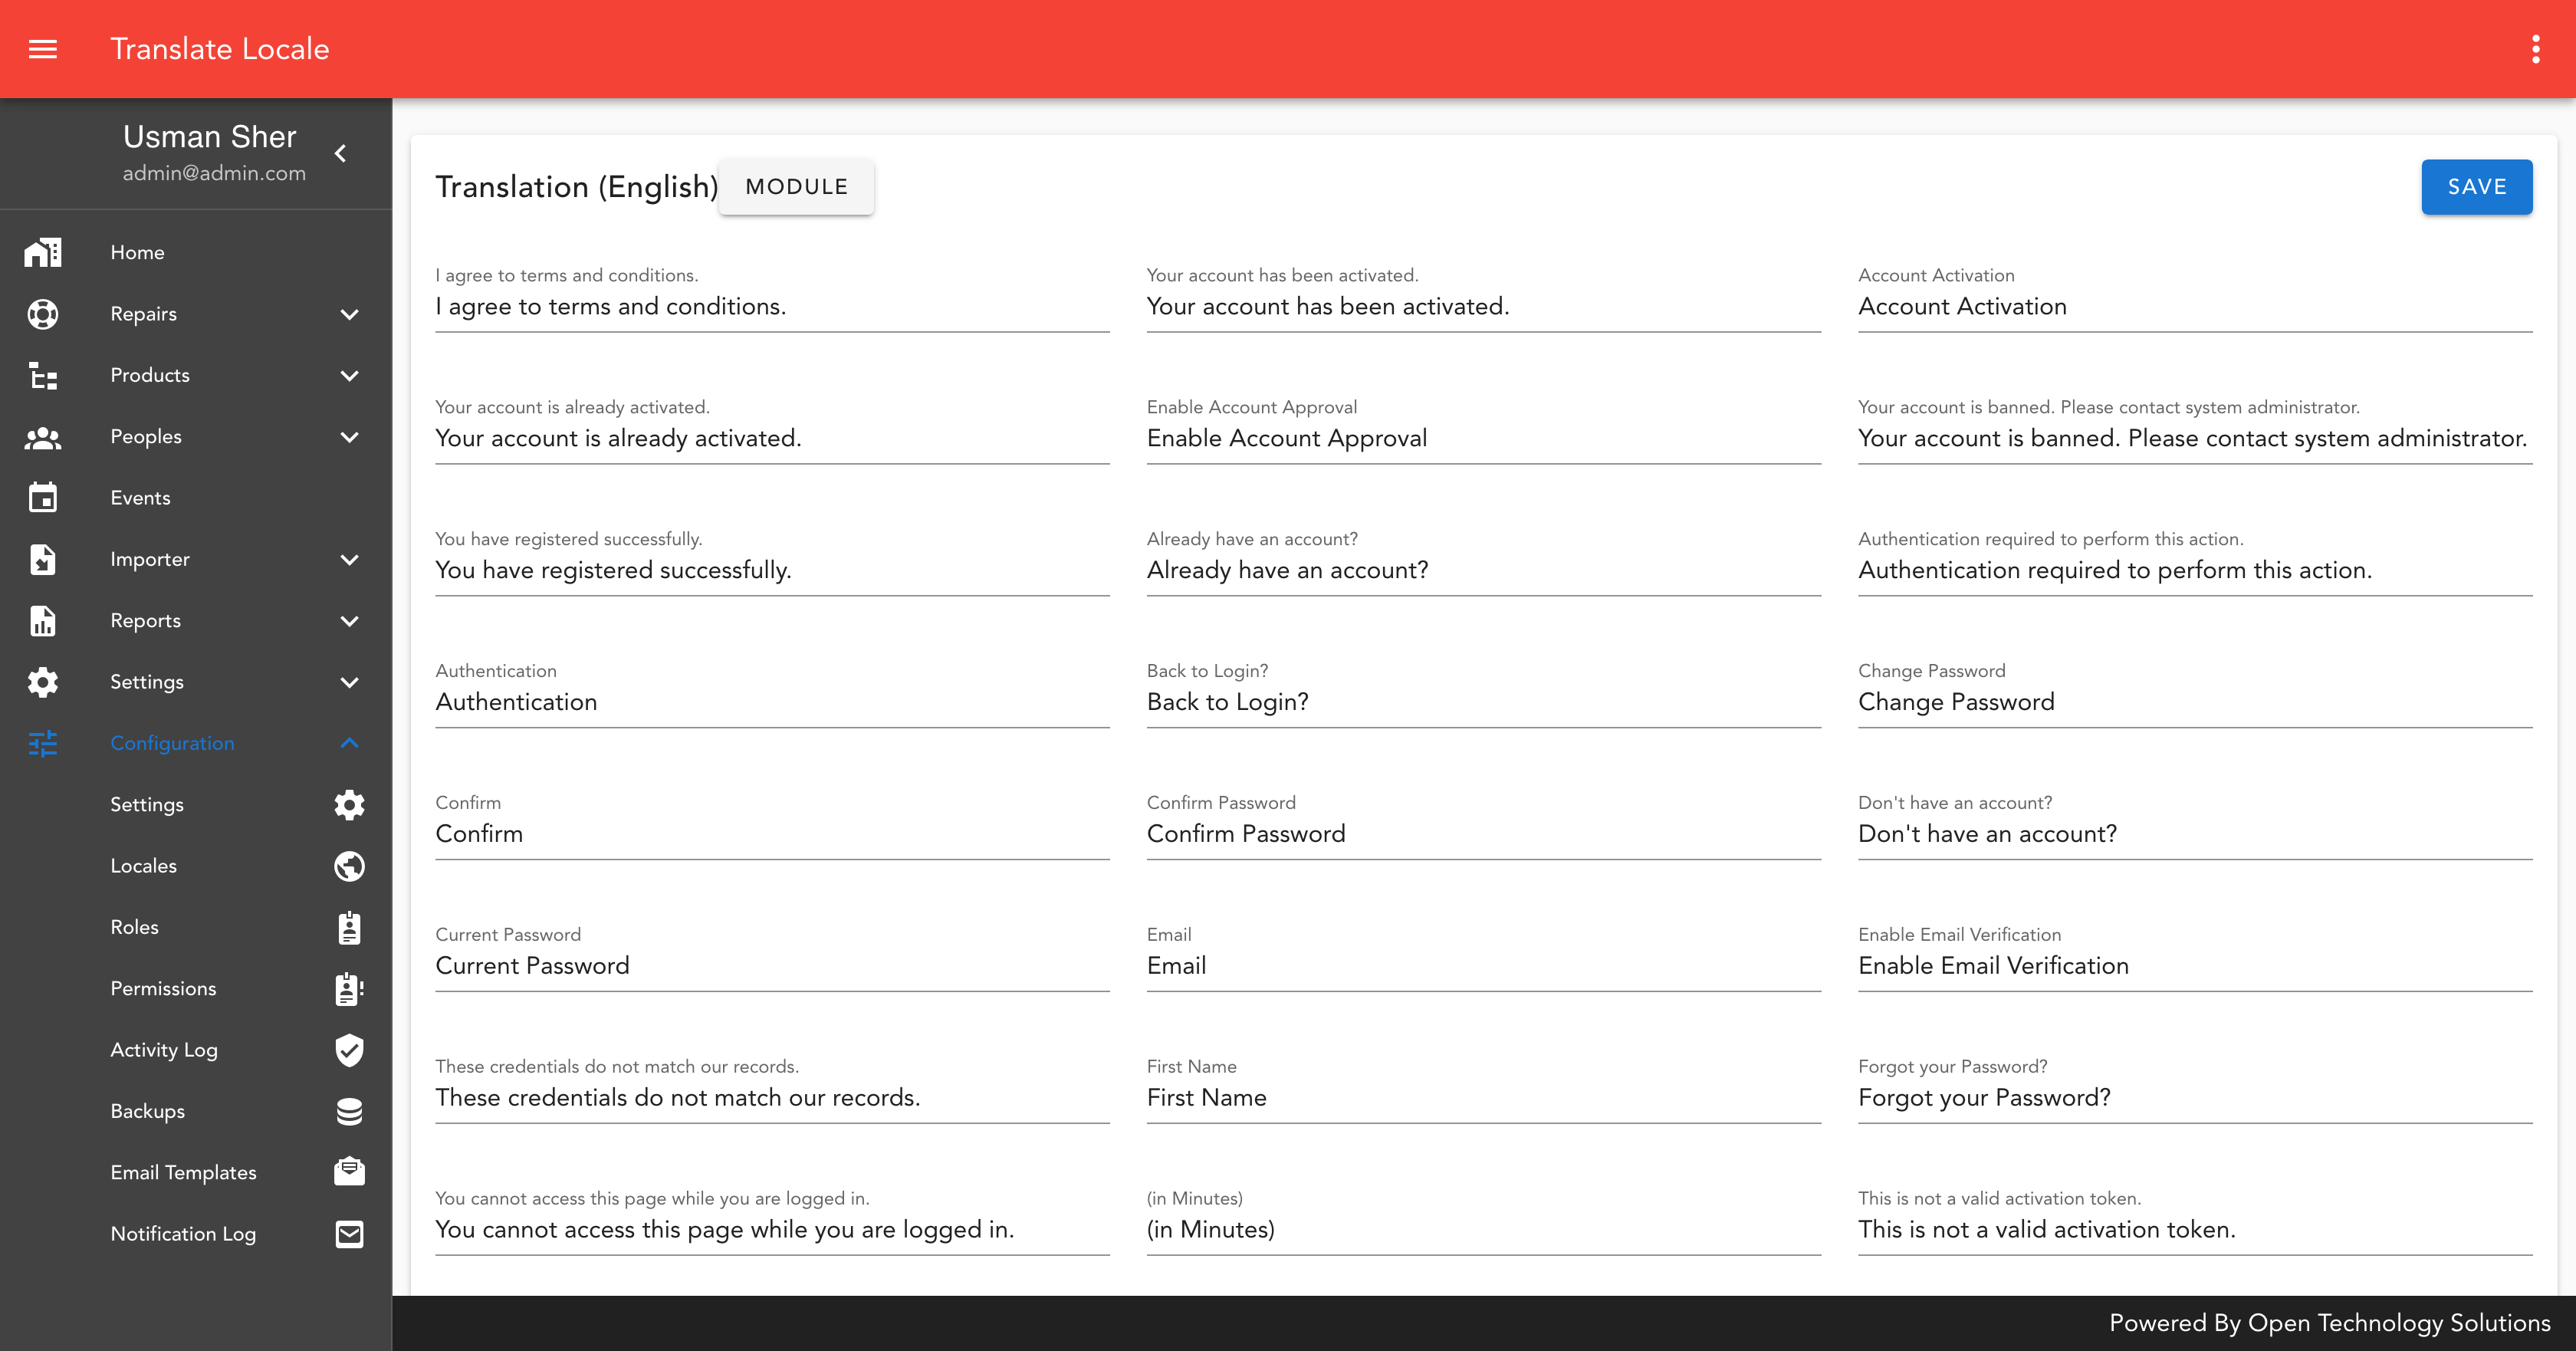Click the Roles badge icon
The height and width of the screenshot is (1351, 2576).
(x=349, y=927)
